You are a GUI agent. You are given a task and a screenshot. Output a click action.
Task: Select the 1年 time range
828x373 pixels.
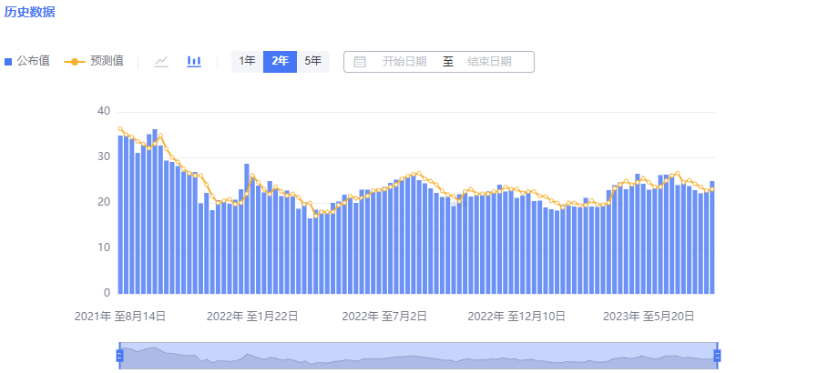pos(247,61)
